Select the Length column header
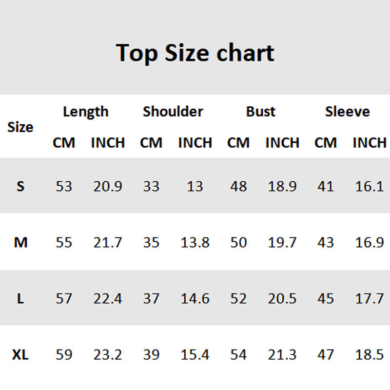The height and width of the screenshot is (390, 390). (86, 112)
